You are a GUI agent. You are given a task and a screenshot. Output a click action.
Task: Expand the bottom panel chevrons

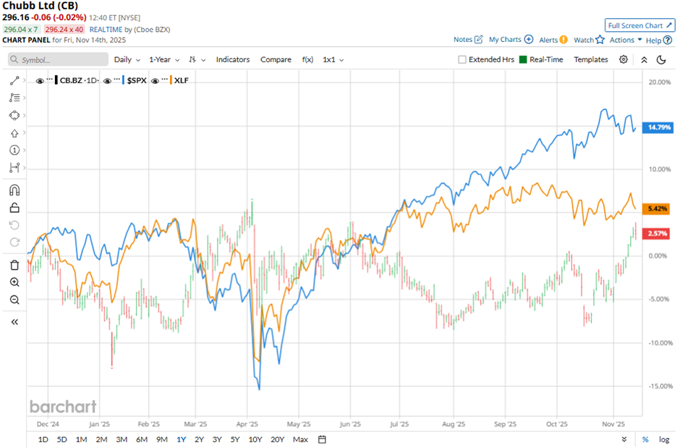pyautogui.click(x=624, y=439)
